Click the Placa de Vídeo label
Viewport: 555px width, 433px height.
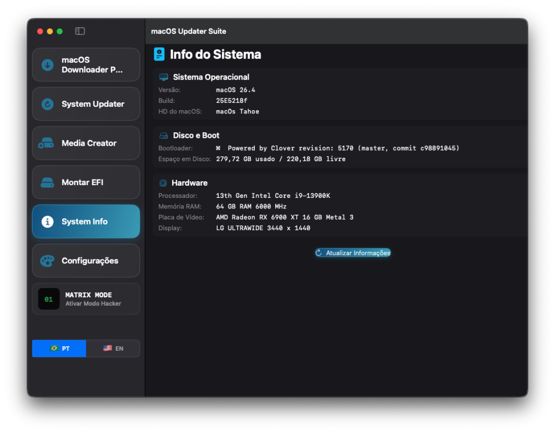coord(181,217)
